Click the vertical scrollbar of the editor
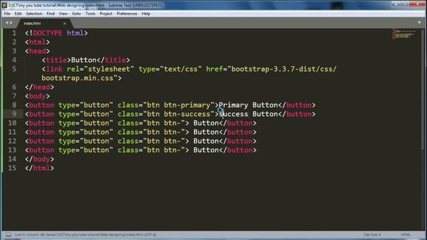Viewport: 427px width, 240px height. click(x=423, y=90)
